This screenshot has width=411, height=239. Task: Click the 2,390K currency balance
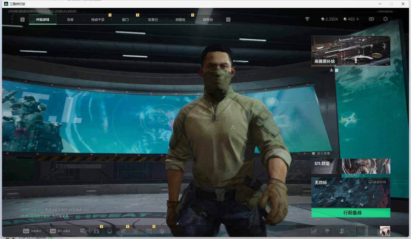(x=330, y=19)
